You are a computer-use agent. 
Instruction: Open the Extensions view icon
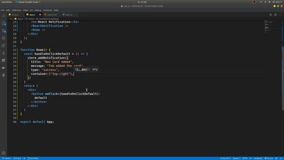click(x=4, y=45)
